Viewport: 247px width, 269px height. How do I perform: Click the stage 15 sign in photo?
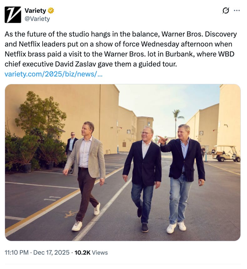(129, 132)
